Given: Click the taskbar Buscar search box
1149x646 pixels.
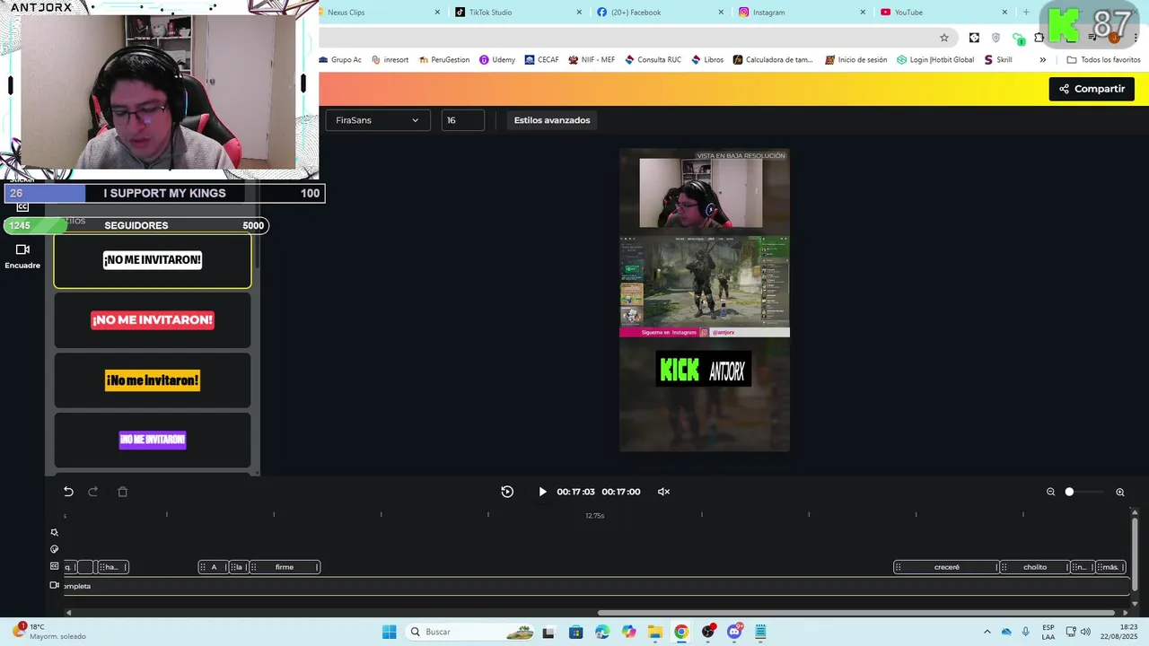Looking at the screenshot, I should (471, 632).
